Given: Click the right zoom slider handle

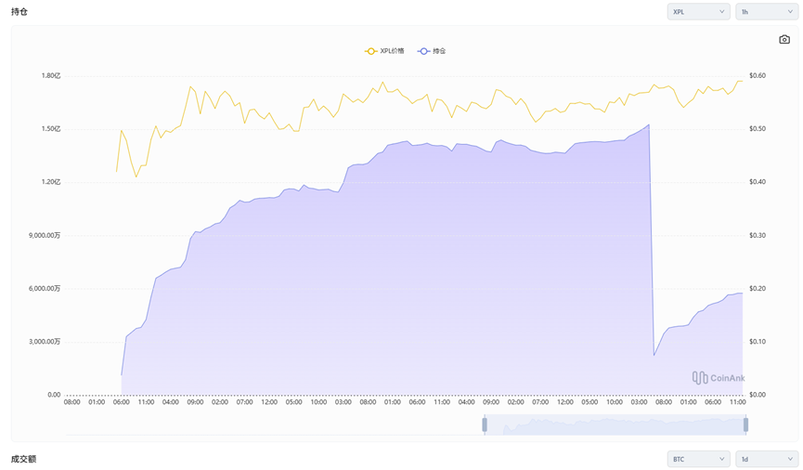Looking at the screenshot, I should coord(745,424).
